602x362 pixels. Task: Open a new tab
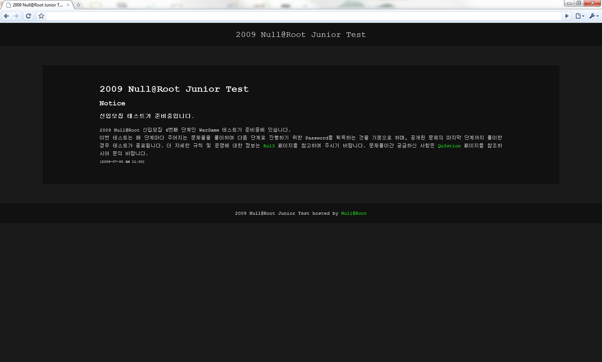pyautogui.click(x=78, y=5)
